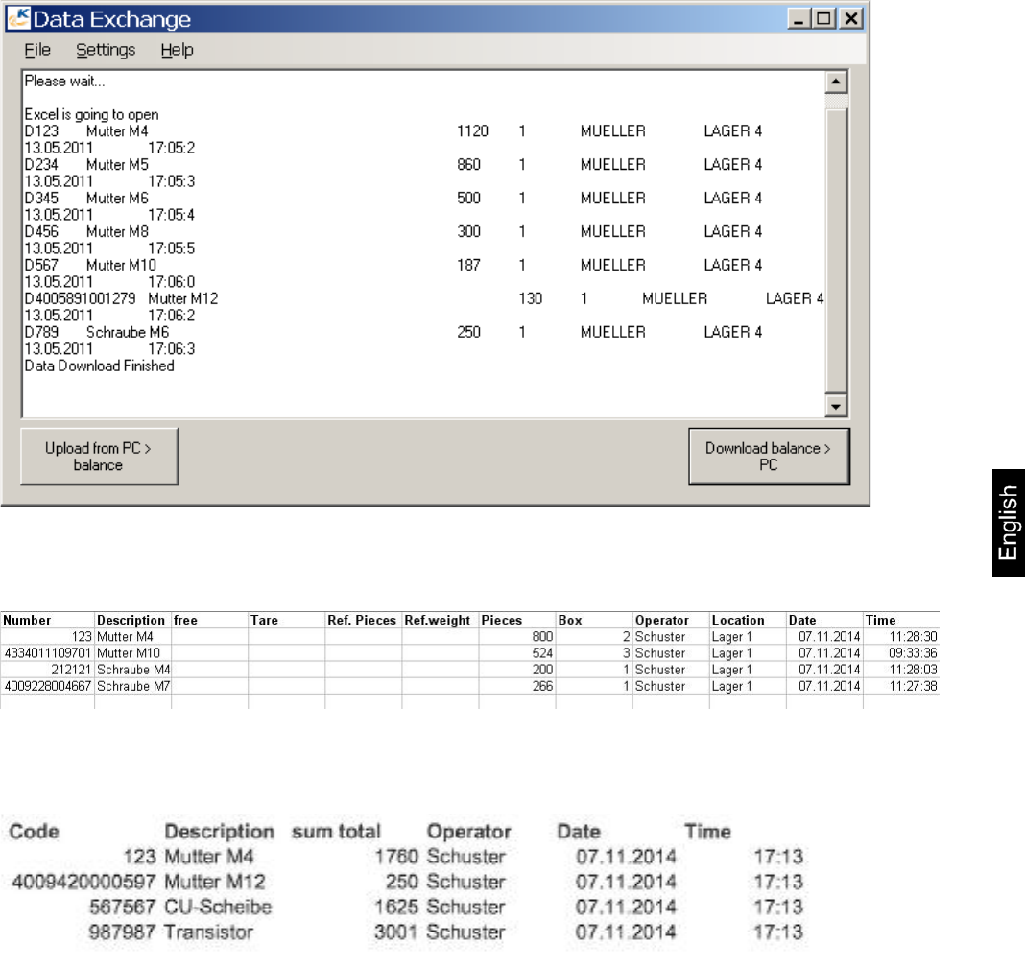Click the Description header in the spreadsheet
The image size is (1025, 967).
tap(131, 620)
